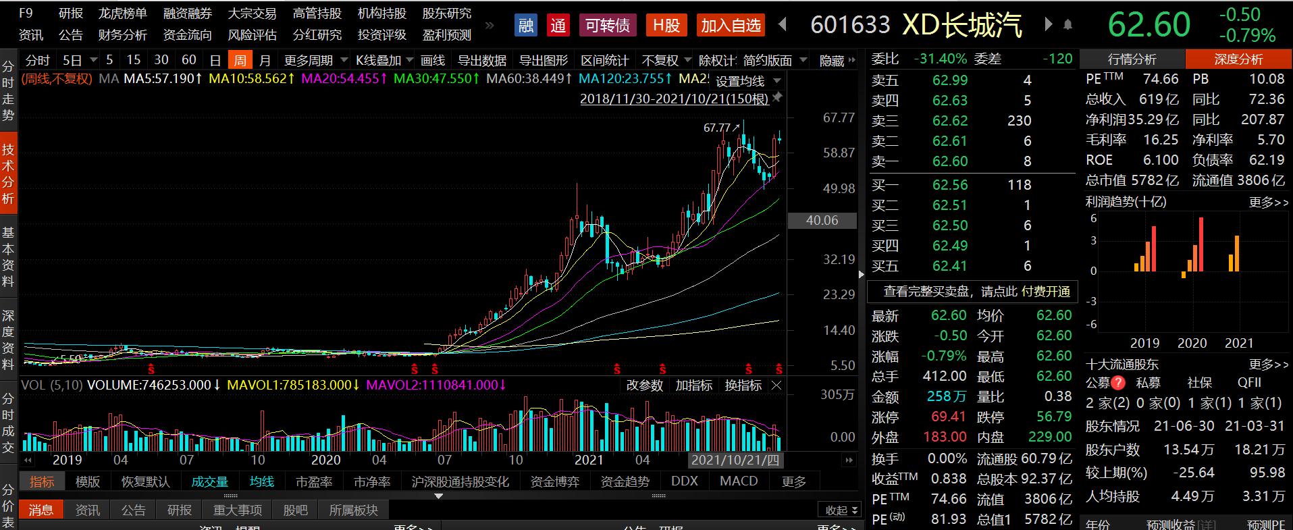Screen dimensions: 1293x530
Task: Click 恢复默认 to reset indicators
Action: click(x=145, y=481)
